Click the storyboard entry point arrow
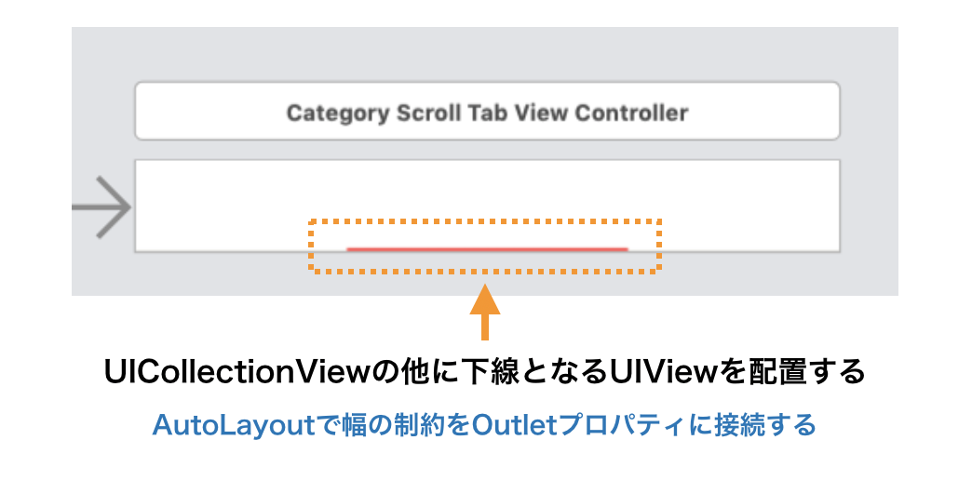Image resolution: width=972 pixels, height=480 pixels. click(x=104, y=206)
